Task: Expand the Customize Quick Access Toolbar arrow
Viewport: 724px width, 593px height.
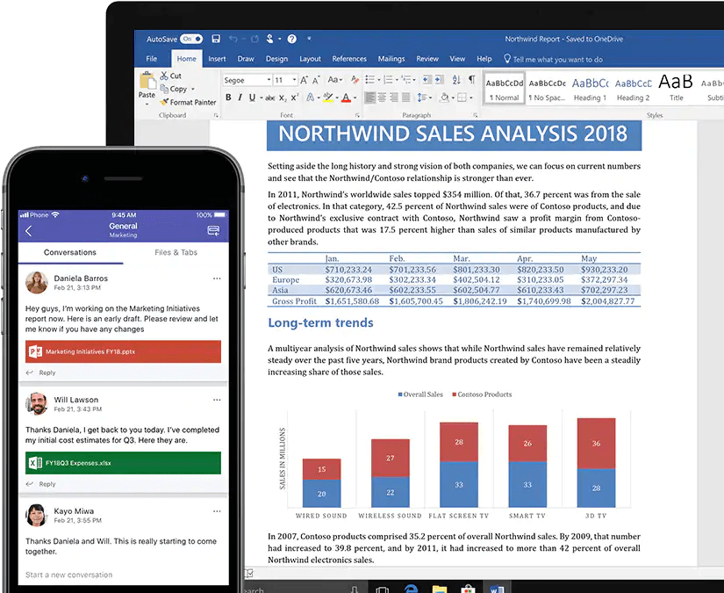Action: click(x=309, y=39)
